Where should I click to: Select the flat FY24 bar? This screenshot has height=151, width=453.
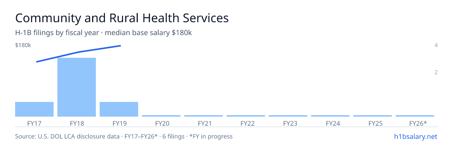(330, 116)
